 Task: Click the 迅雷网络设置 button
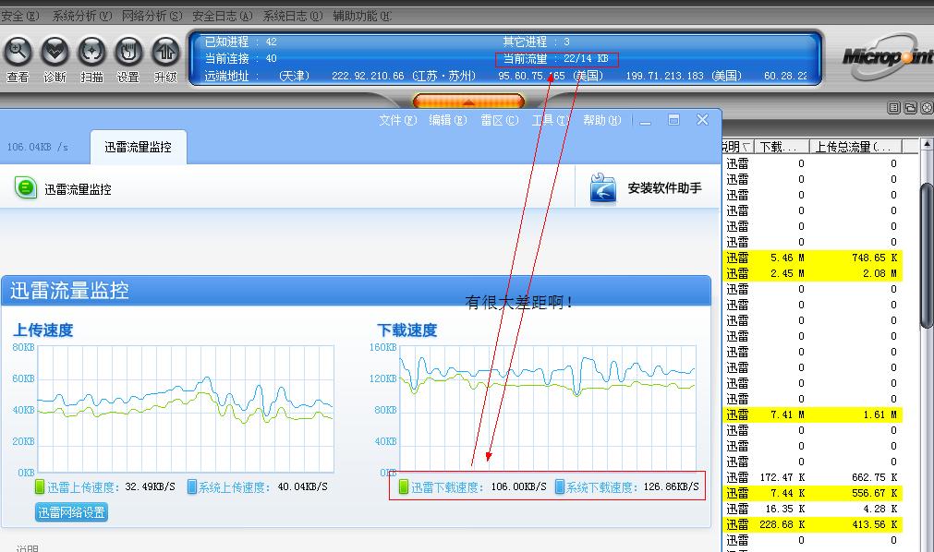pyautogui.click(x=71, y=512)
